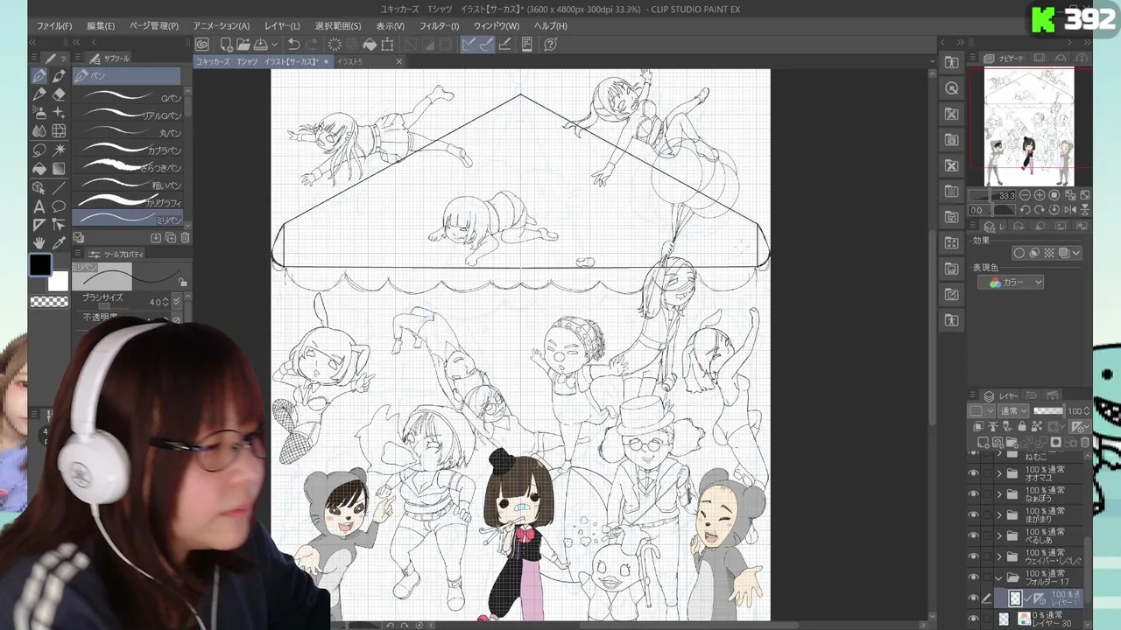Select the Balloon tool
Image resolution: width=1121 pixels, height=630 pixels.
tap(59, 206)
